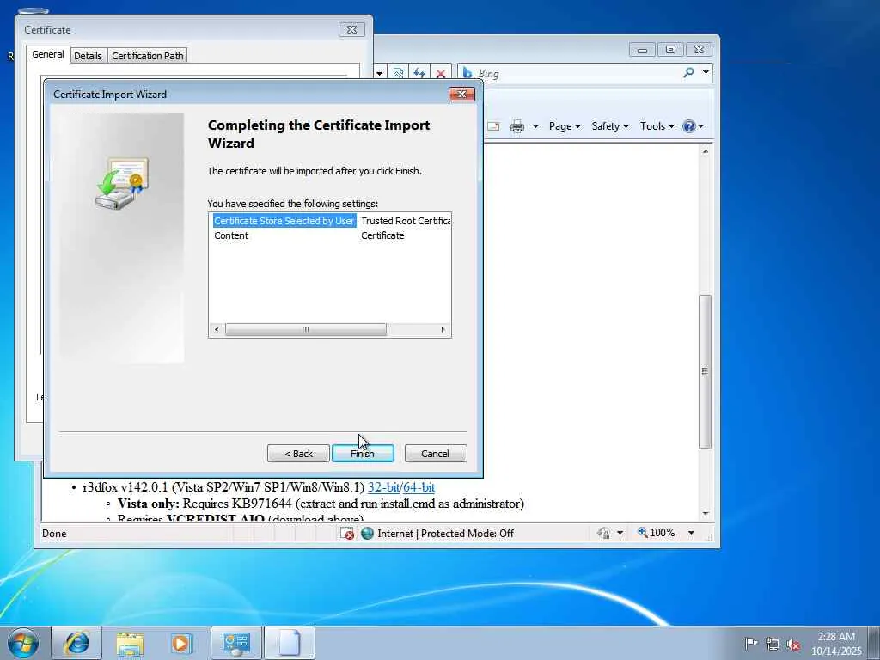This screenshot has width=880, height=660.
Task: Open the search provider dropdown arrow
Action: 706,72
